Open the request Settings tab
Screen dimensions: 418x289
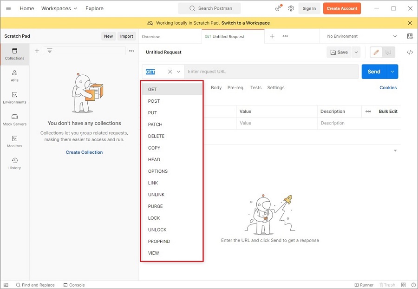(x=275, y=88)
